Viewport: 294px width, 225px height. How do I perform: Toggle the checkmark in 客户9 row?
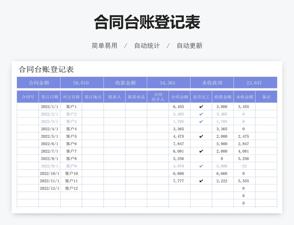pos(201,166)
